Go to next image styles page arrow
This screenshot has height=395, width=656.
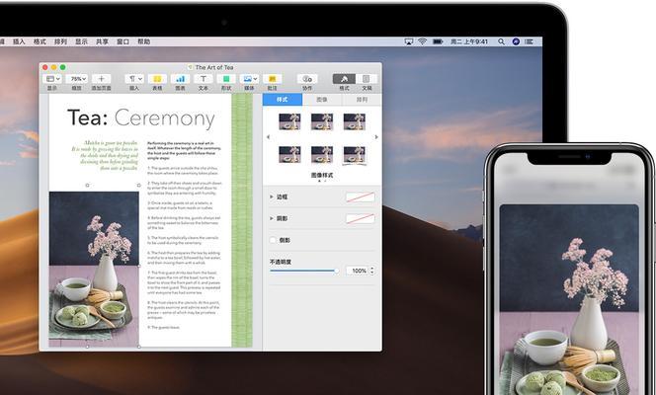[x=376, y=137]
